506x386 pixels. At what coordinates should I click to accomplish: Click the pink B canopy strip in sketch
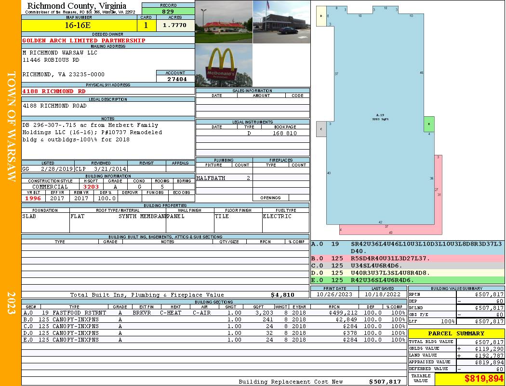click(438, 193)
